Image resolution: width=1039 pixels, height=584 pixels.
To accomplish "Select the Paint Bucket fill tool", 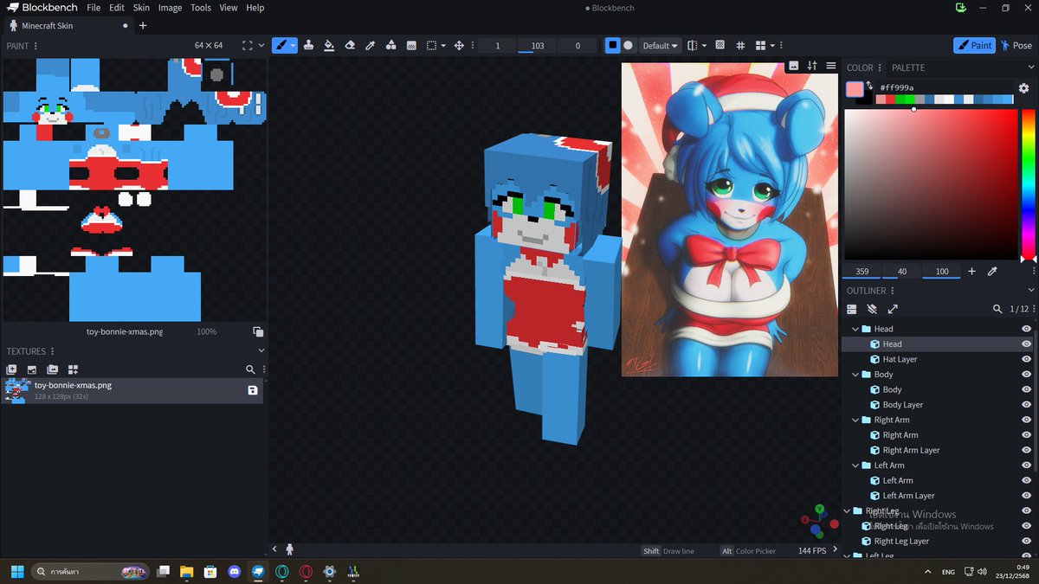I will [x=329, y=45].
